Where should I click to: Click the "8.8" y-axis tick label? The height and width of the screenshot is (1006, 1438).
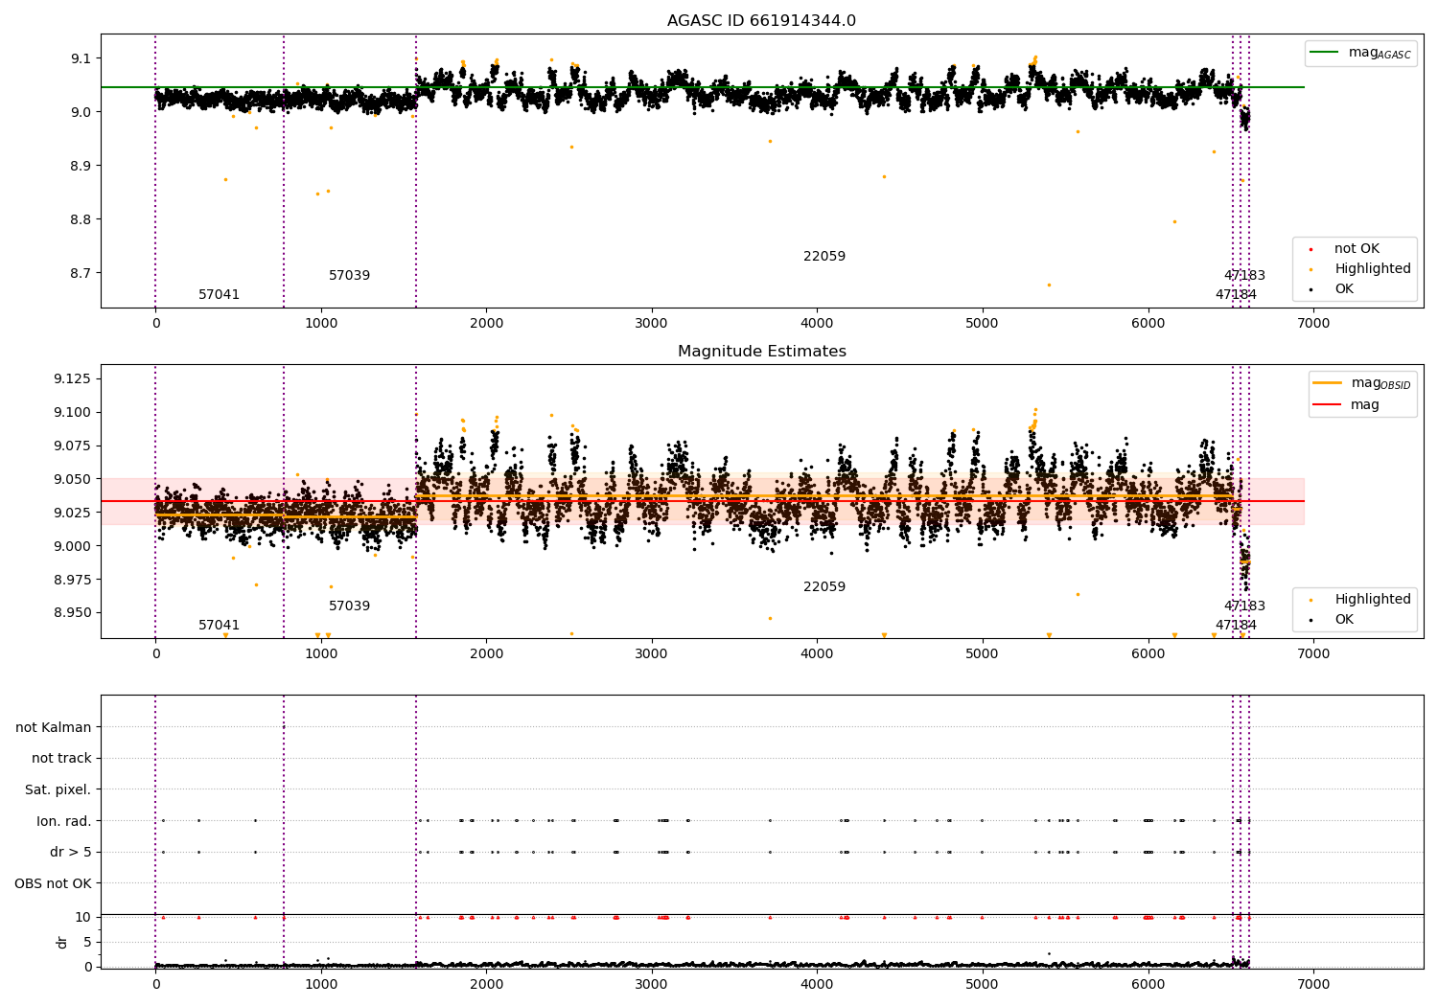[81, 219]
